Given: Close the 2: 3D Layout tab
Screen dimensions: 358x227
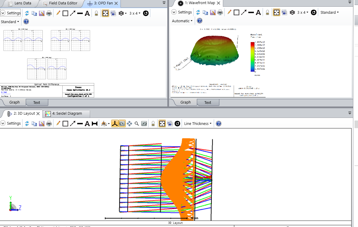Looking at the screenshot, I should tap(38, 113).
